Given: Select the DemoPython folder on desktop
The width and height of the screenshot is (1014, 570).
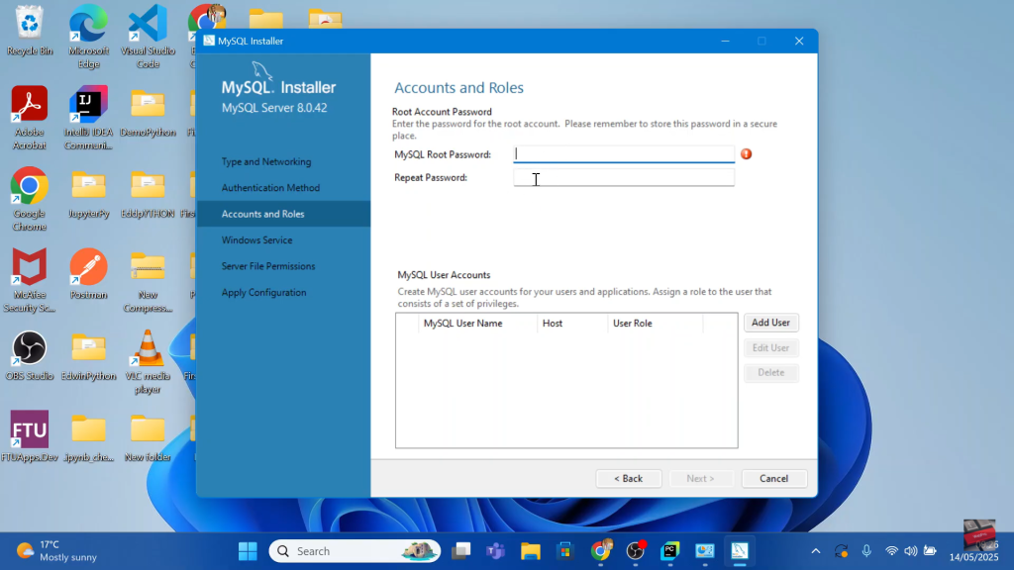Looking at the screenshot, I should click(148, 113).
